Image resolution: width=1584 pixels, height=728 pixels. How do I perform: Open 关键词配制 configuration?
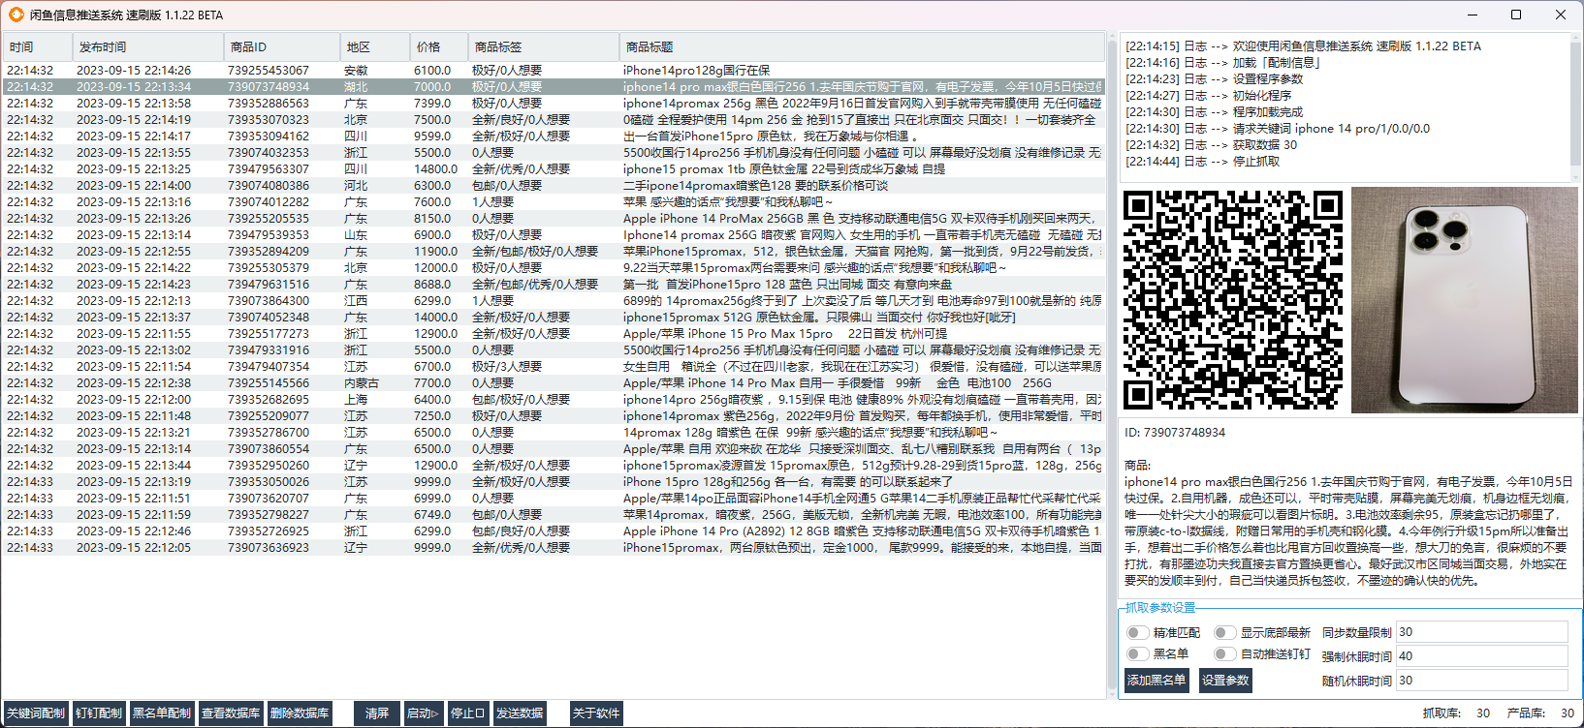[36, 713]
